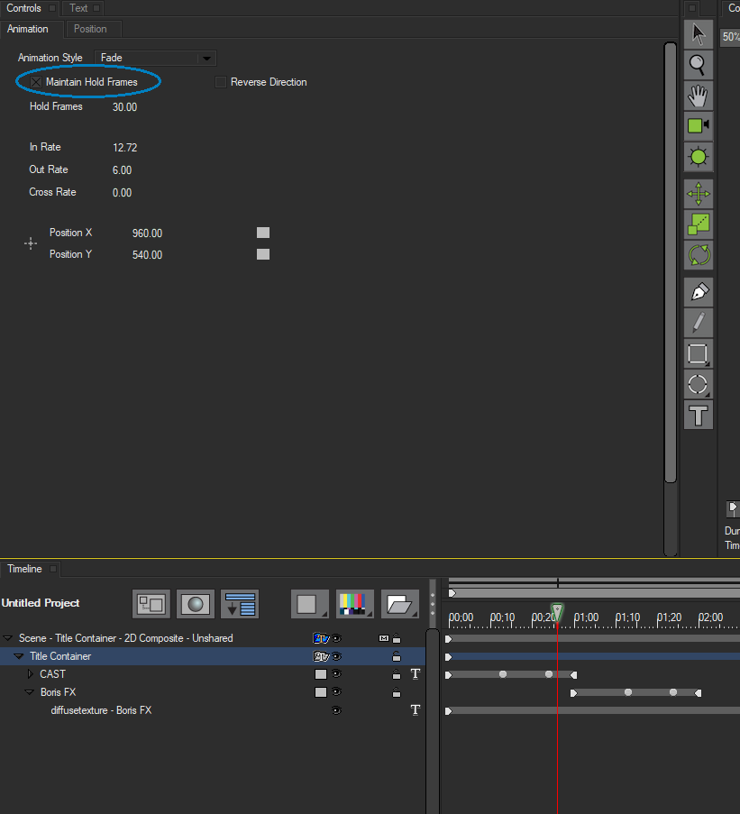
Task: Open the color bars media generator
Action: (354, 604)
